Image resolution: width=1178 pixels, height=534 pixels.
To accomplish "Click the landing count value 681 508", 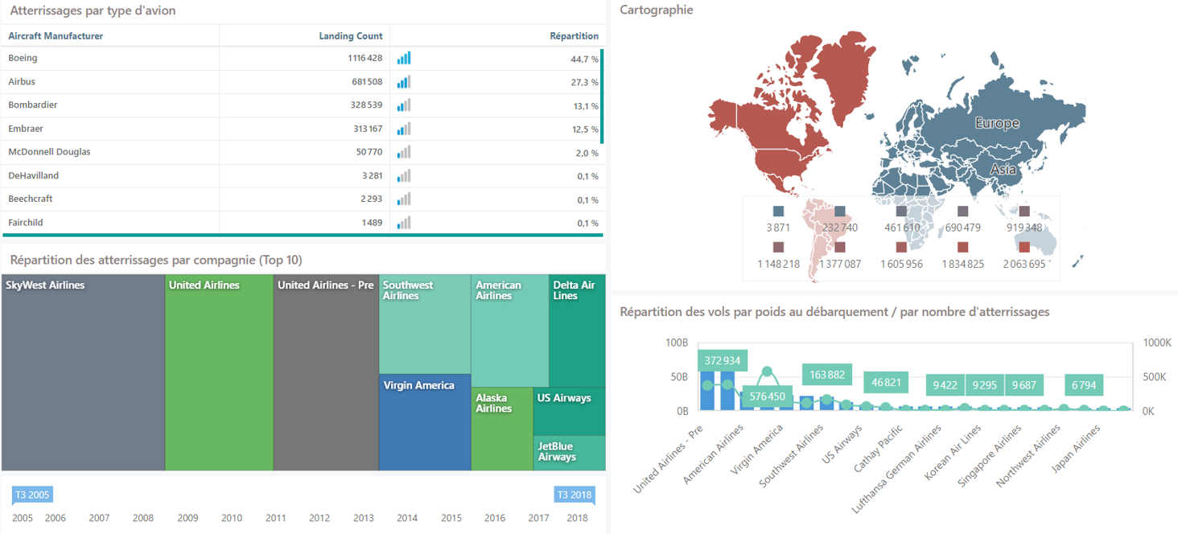I will (x=368, y=82).
